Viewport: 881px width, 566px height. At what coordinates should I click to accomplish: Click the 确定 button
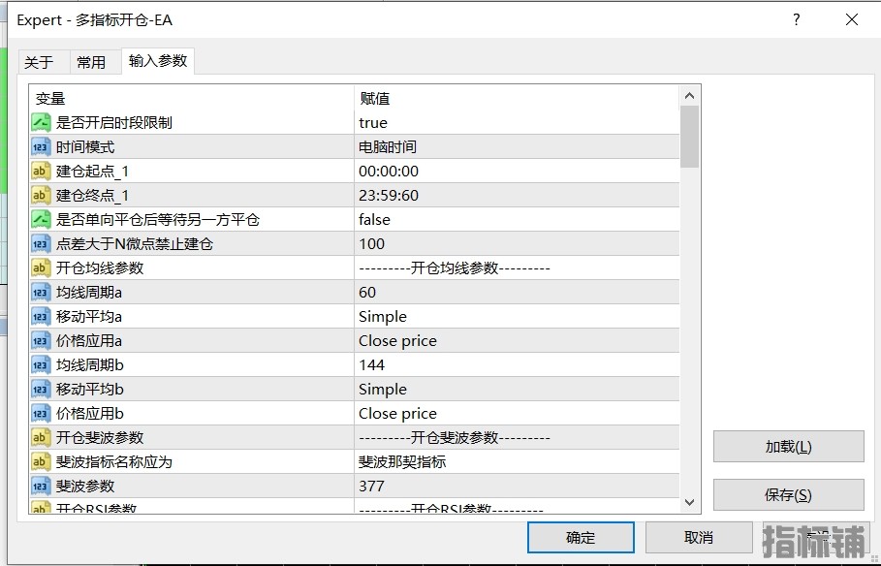point(581,538)
